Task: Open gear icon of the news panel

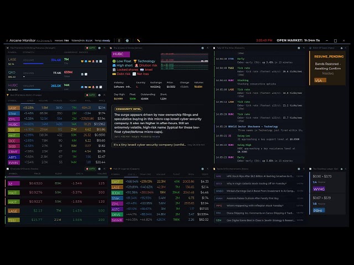Action: [x=299, y=169]
